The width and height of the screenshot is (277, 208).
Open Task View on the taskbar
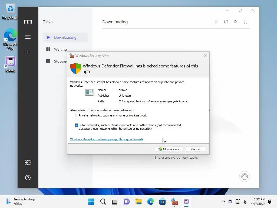pyautogui.click(x=114, y=201)
